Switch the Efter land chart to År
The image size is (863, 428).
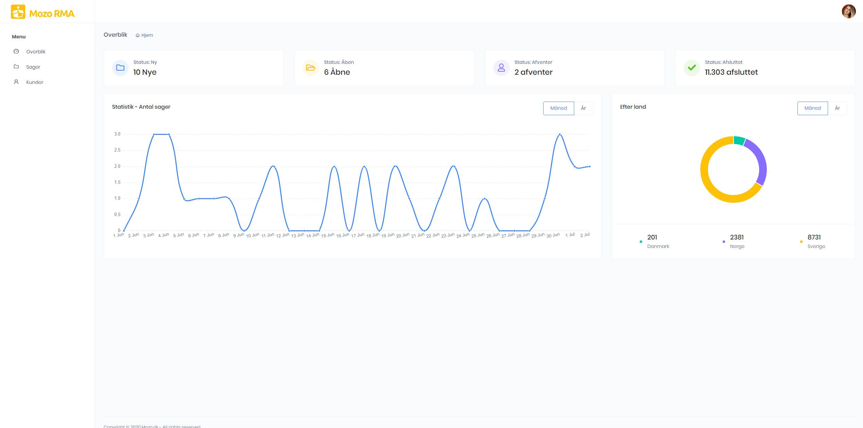837,108
